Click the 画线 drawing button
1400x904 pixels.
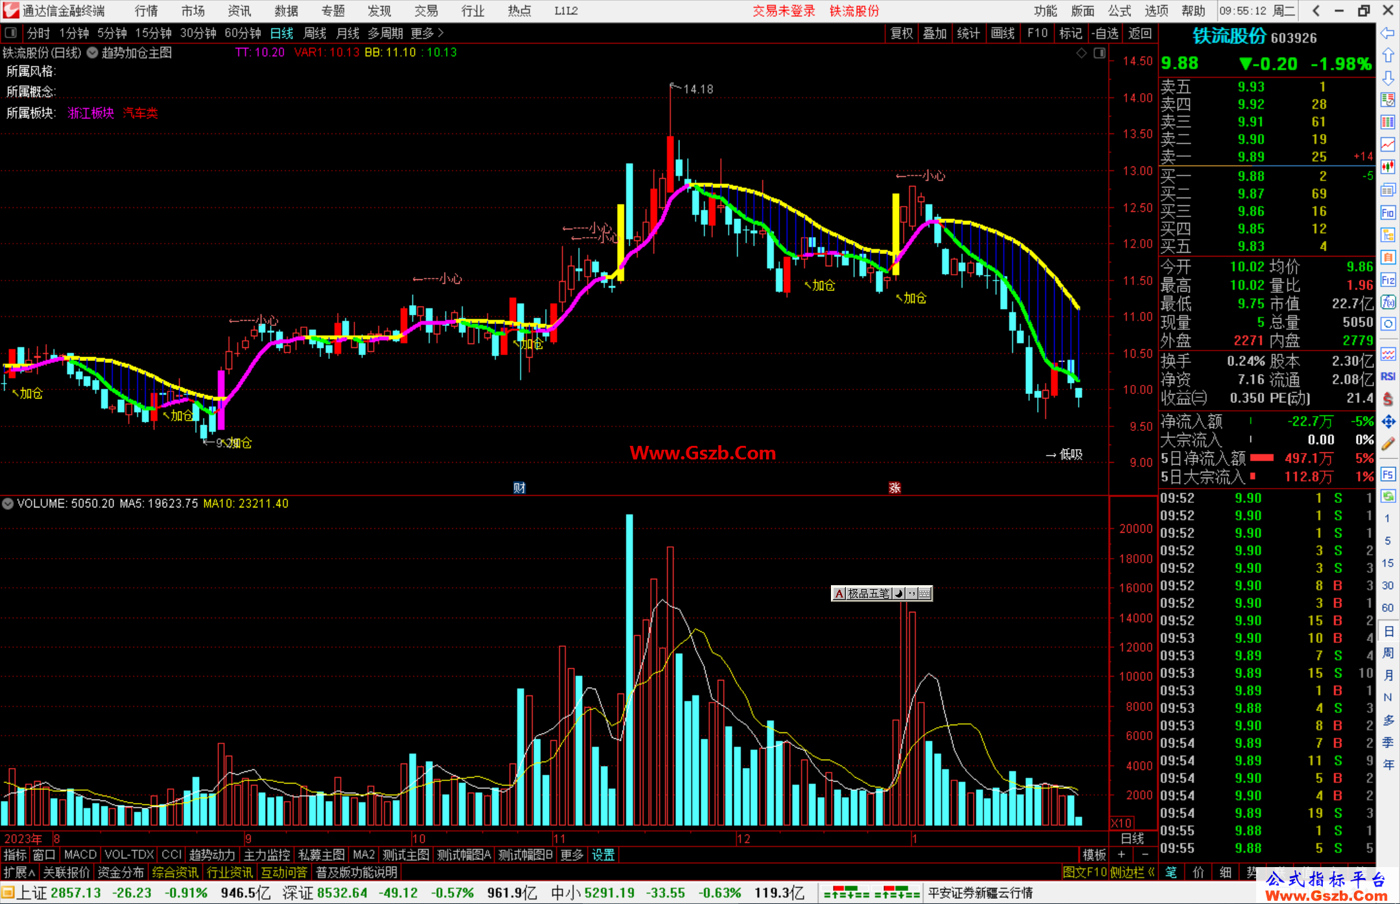1003,33
